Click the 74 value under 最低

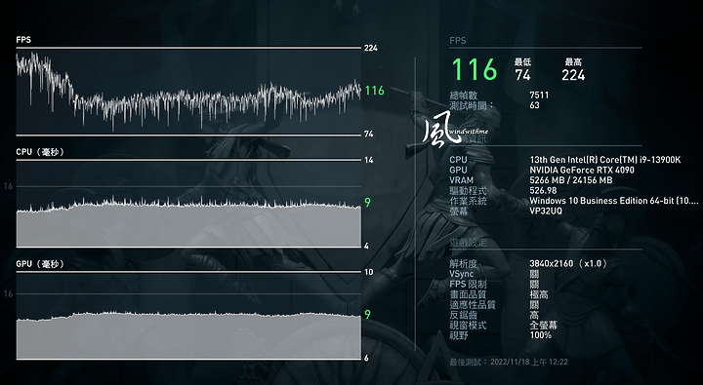[522, 75]
